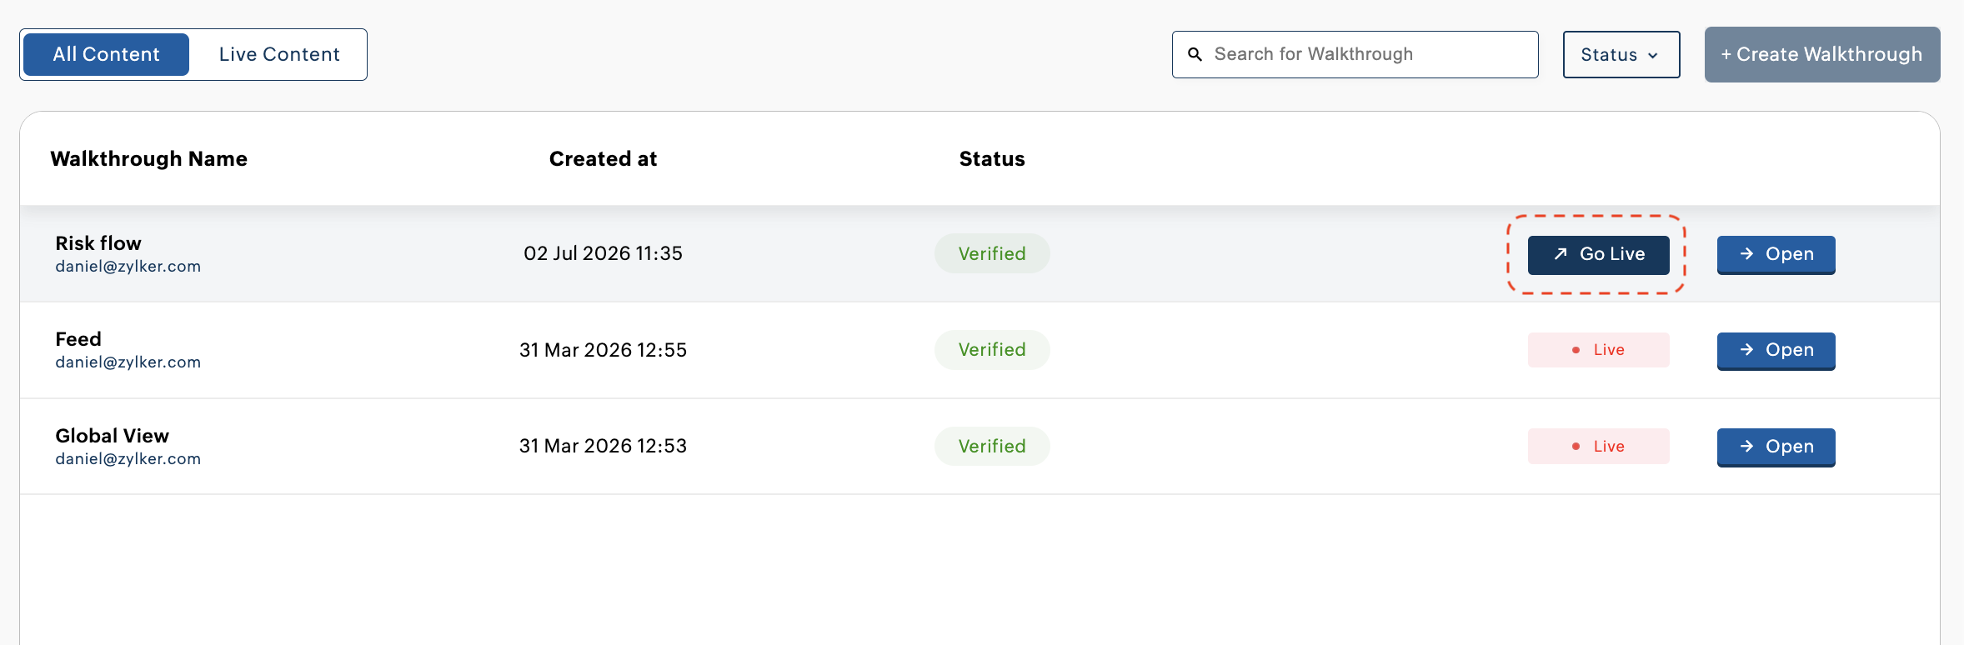1964x645 pixels.
Task: Click the Go Live arrow icon
Action: [x=1561, y=254]
